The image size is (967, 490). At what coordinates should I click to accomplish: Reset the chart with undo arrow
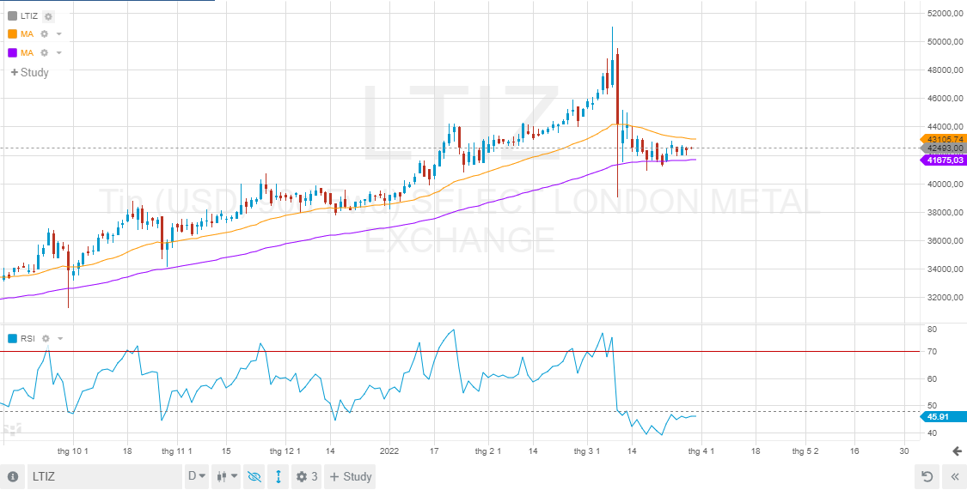pos(927,476)
